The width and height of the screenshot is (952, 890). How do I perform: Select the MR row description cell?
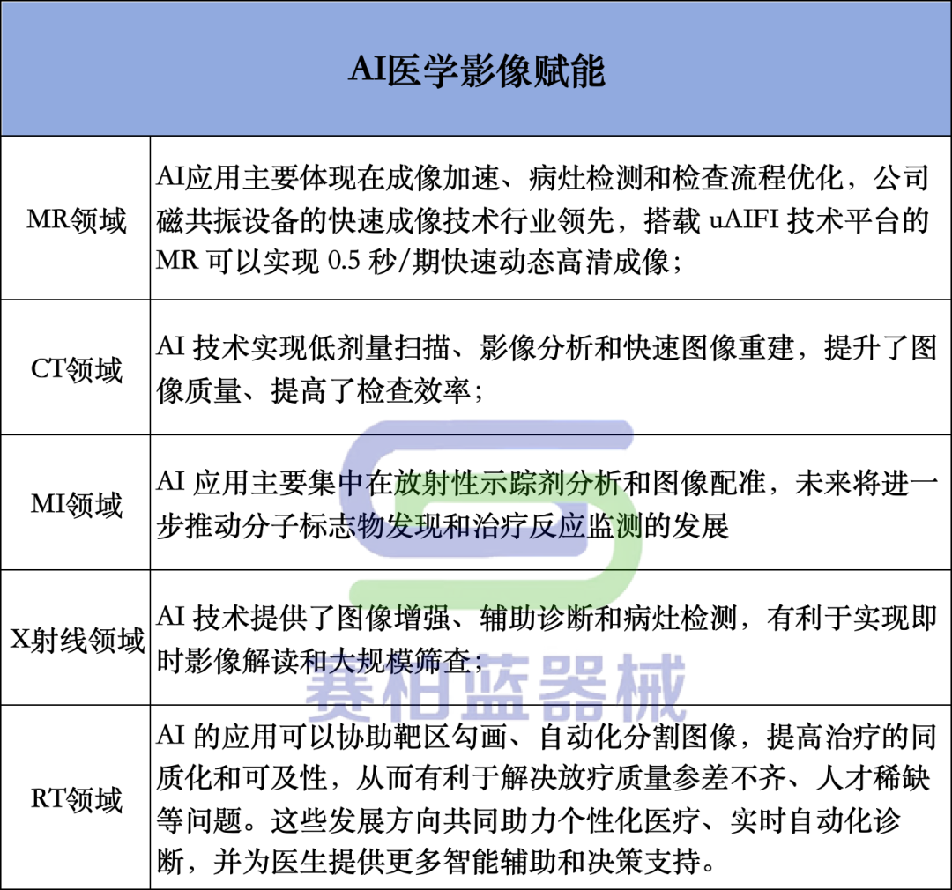[x=547, y=217]
